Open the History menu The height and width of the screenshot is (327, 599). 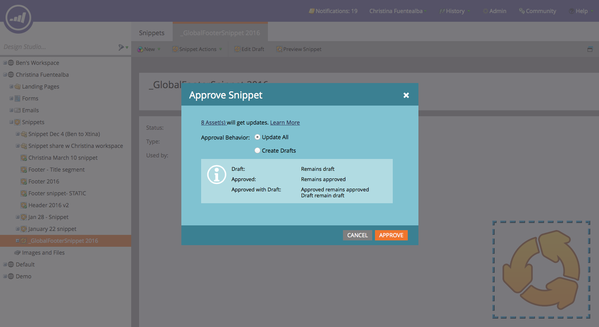coord(454,11)
